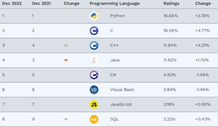Click the Dec 2021 column header
The width and height of the screenshot is (218, 127).
(42, 3)
